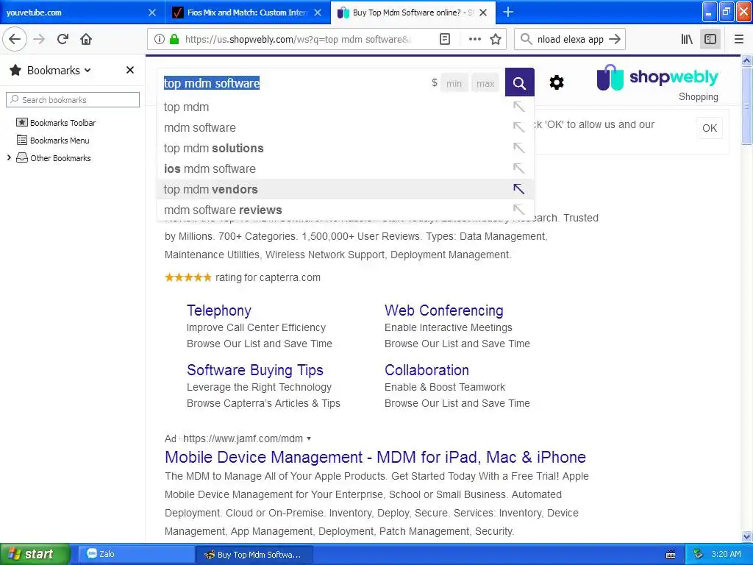This screenshot has width=753, height=565.
Task: Fill query using arrow beside "mdm software reviews"
Action: tap(518, 210)
